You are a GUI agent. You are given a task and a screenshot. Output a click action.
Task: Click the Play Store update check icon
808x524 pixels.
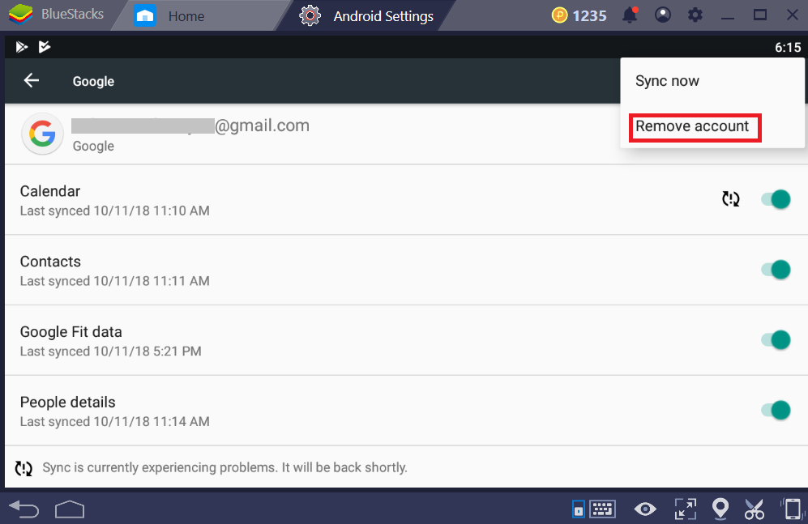coord(45,47)
